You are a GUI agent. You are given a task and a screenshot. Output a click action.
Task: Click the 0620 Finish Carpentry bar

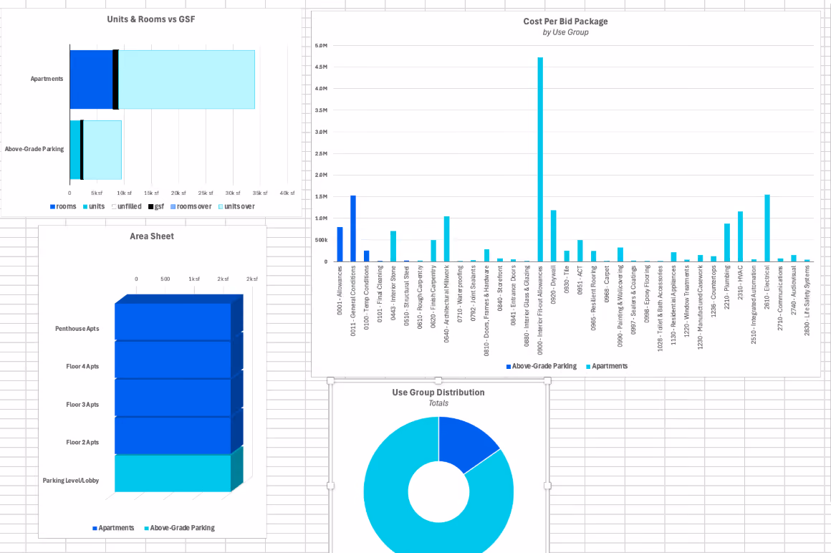pyautogui.click(x=433, y=251)
